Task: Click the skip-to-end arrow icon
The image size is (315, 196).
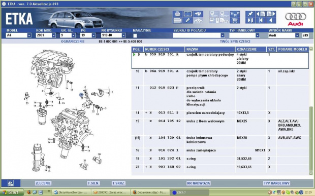Action: coord(250,20)
